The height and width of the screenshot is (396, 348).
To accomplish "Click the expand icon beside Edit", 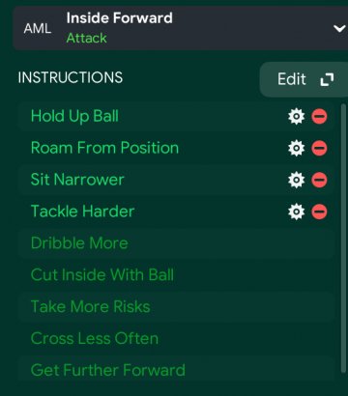I will tap(327, 79).
